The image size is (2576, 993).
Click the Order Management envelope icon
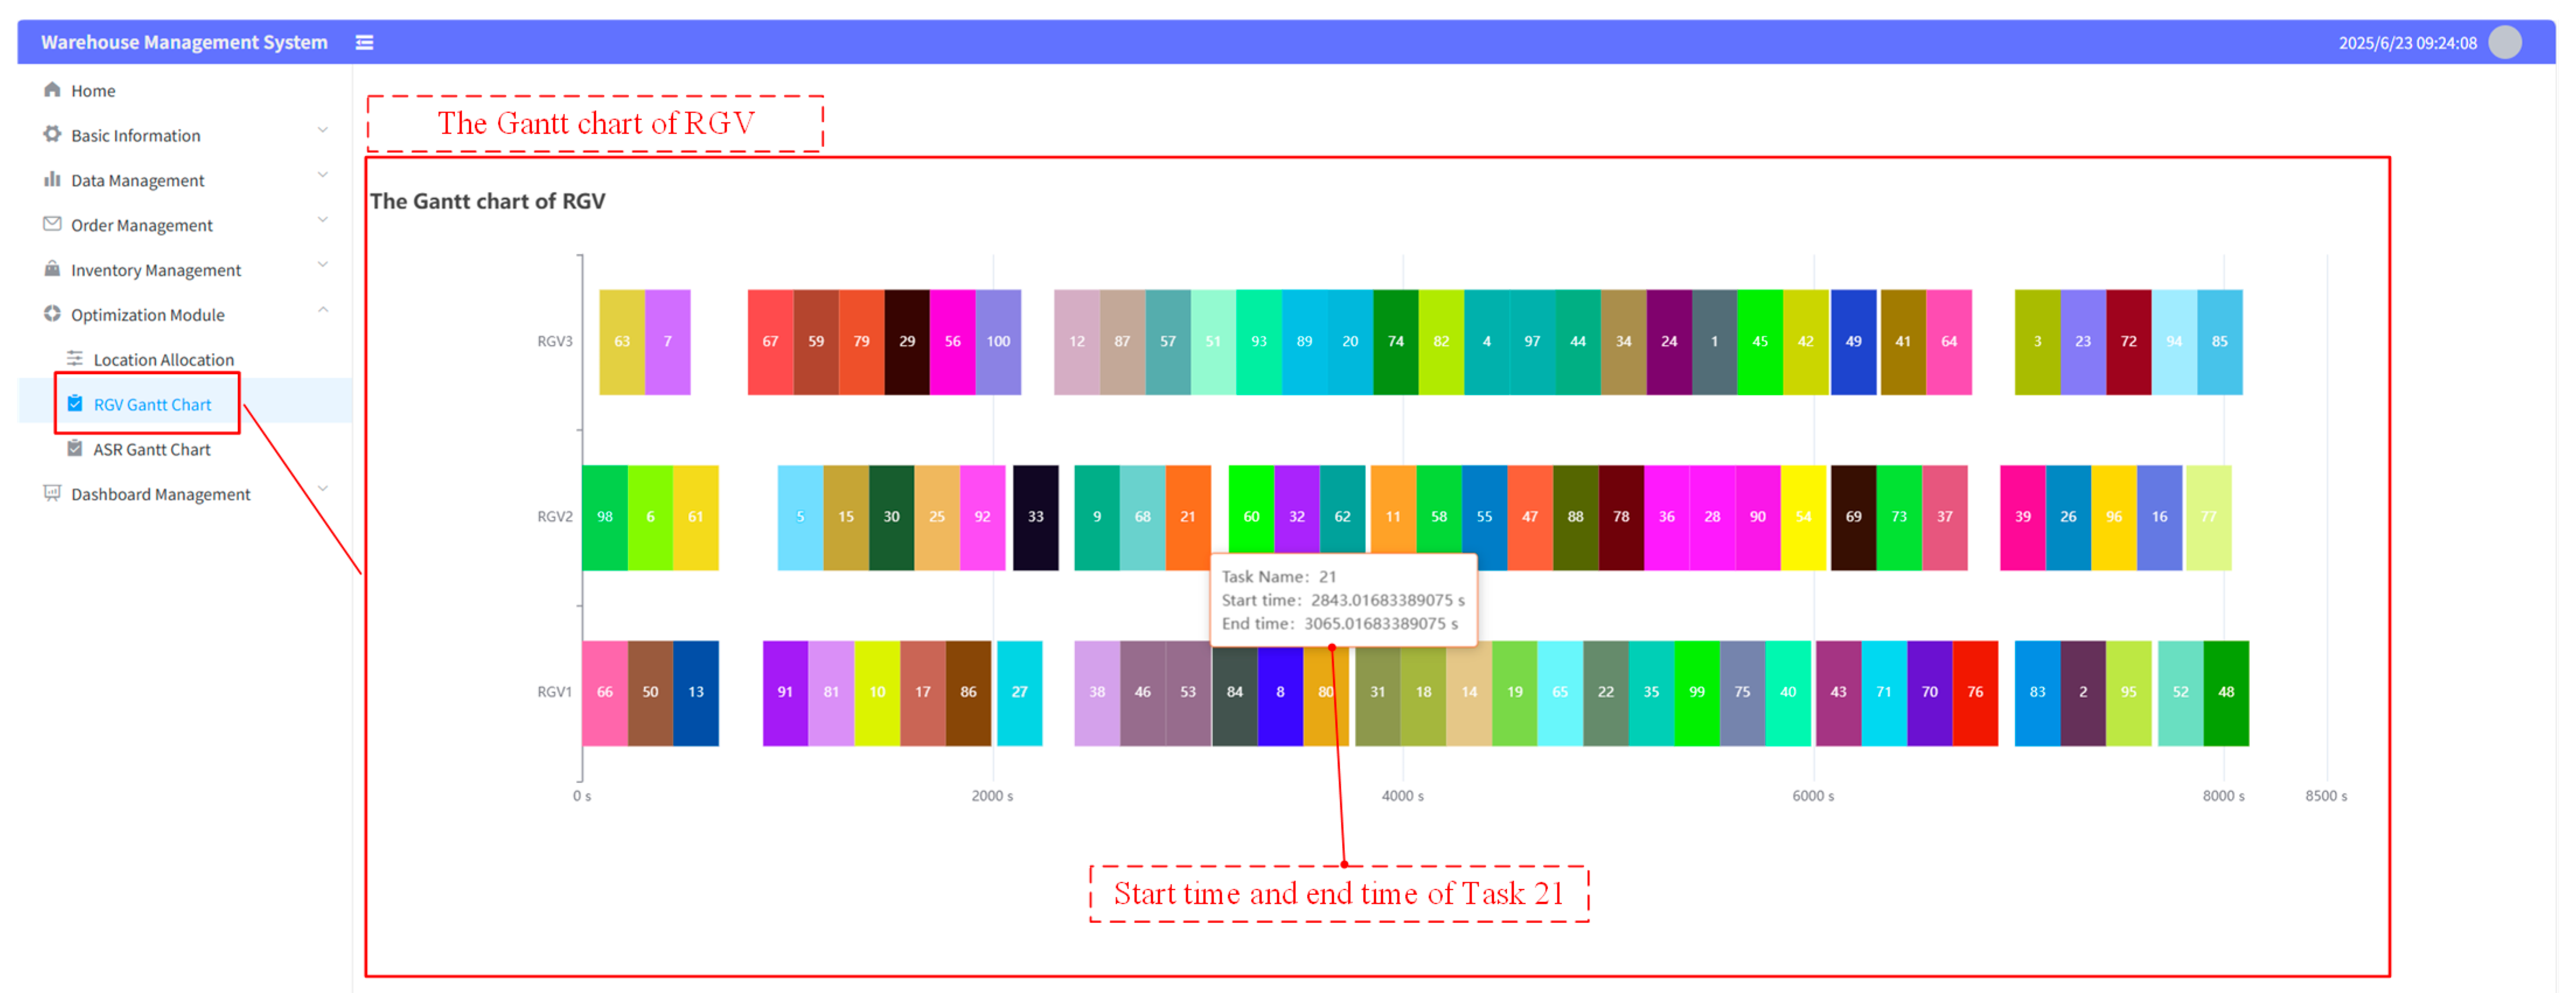(x=52, y=224)
